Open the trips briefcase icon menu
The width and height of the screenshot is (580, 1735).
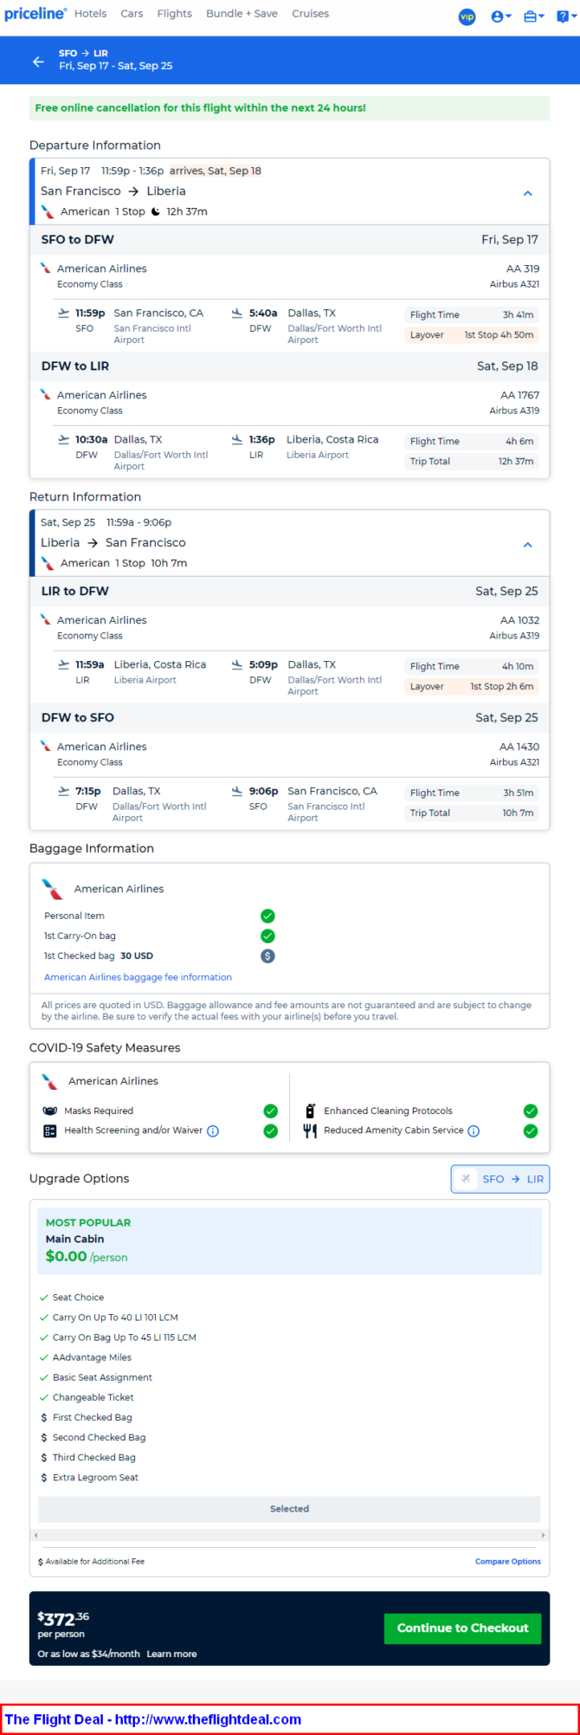(534, 16)
